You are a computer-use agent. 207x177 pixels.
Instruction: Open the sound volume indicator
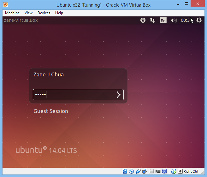pos(174,20)
